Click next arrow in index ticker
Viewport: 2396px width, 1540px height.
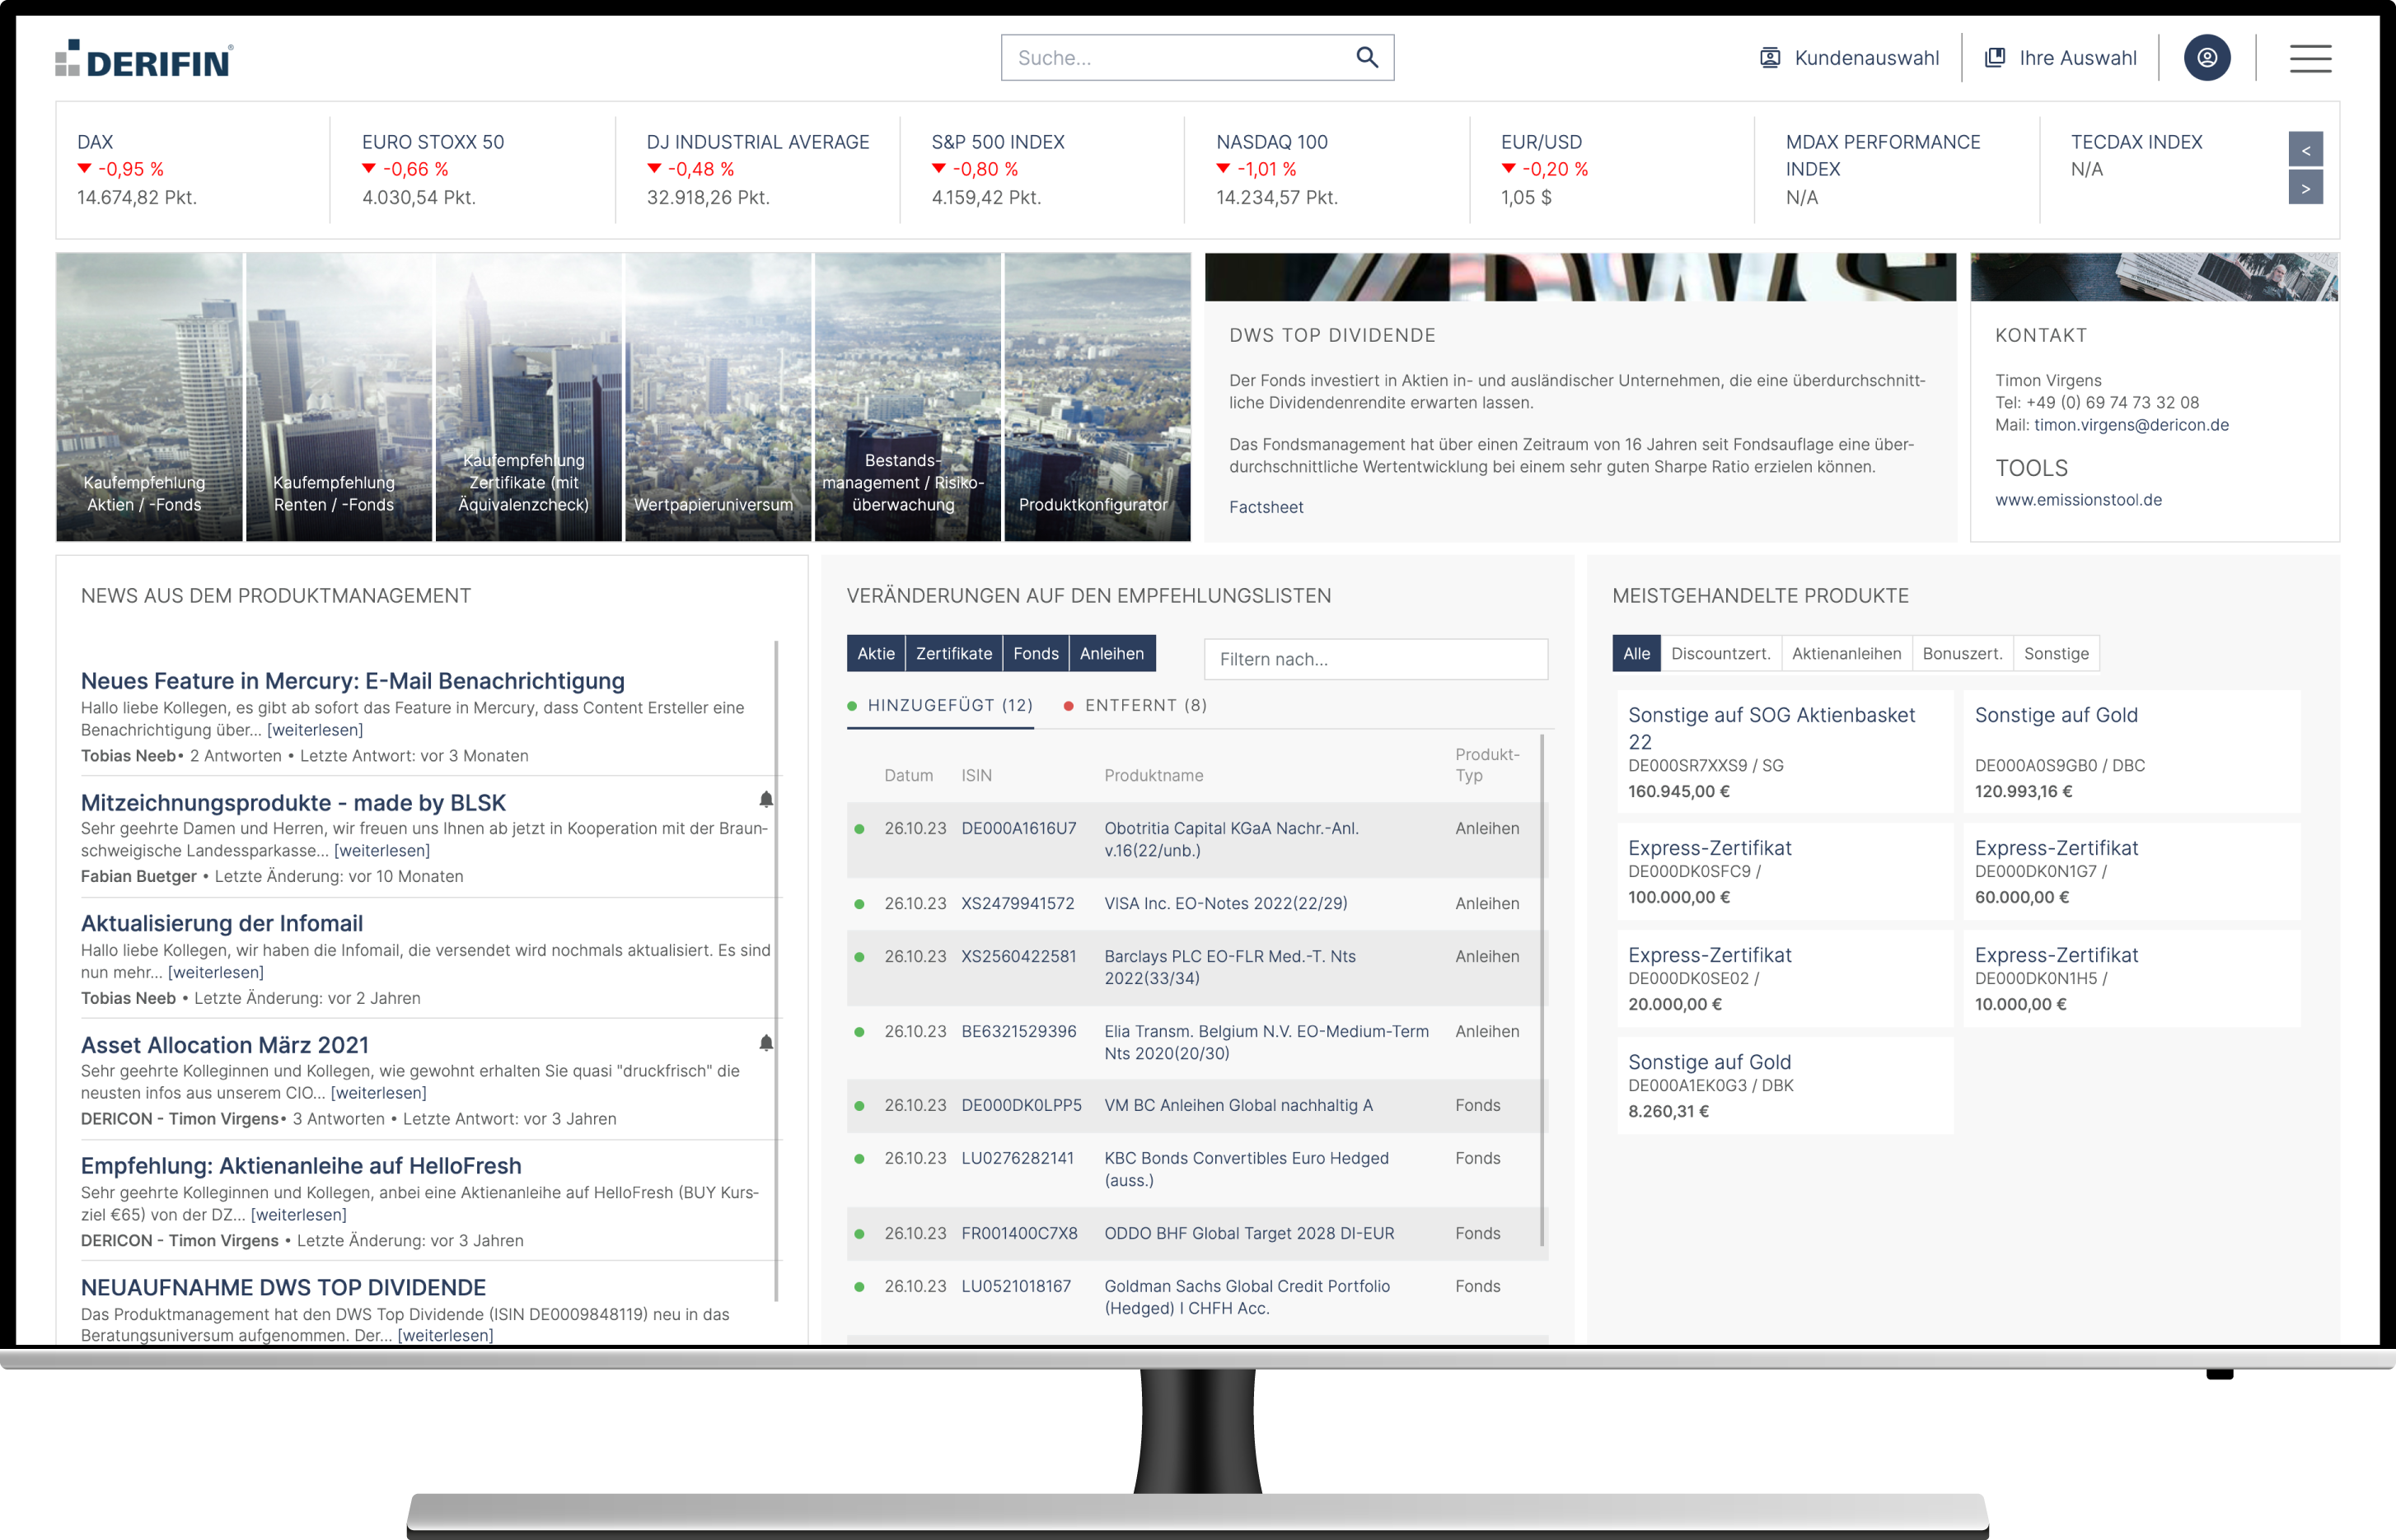pos(2305,187)
